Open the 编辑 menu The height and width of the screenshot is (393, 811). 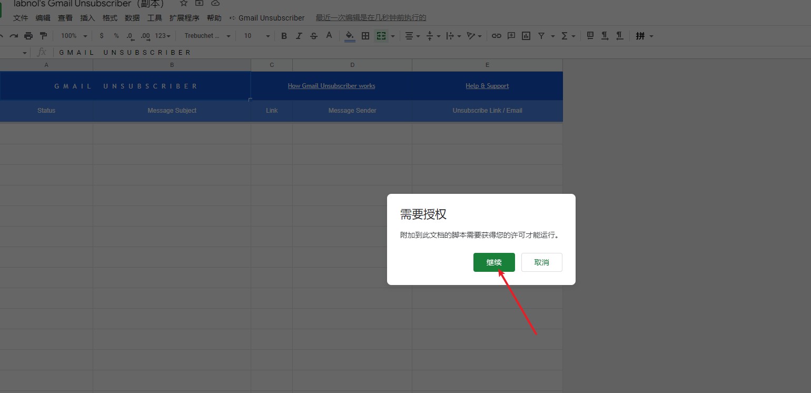pyautogui.click(x=43, y=18)
